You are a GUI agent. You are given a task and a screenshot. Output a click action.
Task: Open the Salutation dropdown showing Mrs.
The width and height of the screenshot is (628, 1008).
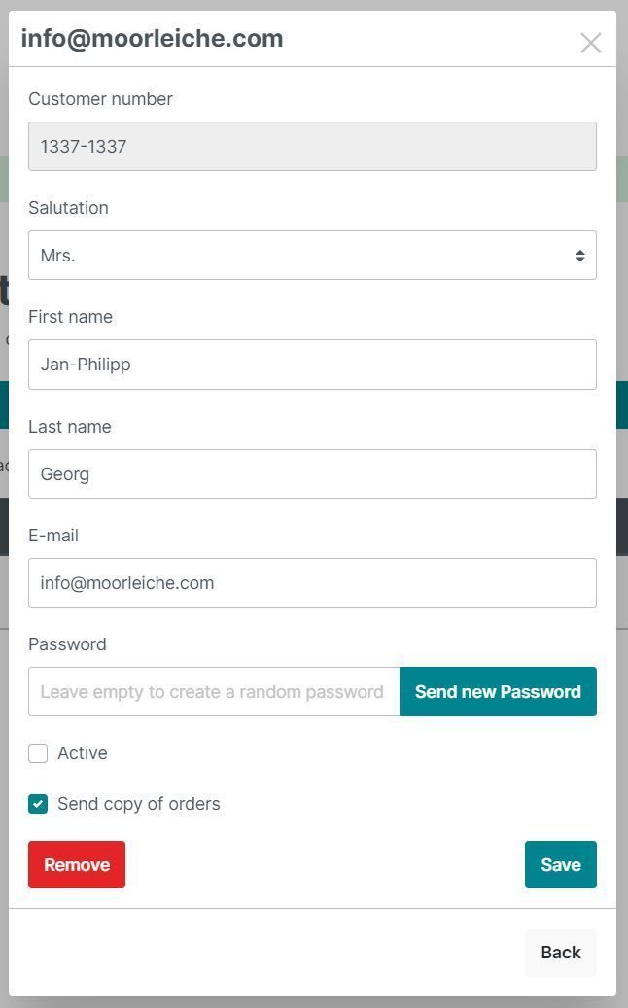(x=312, y=256)
